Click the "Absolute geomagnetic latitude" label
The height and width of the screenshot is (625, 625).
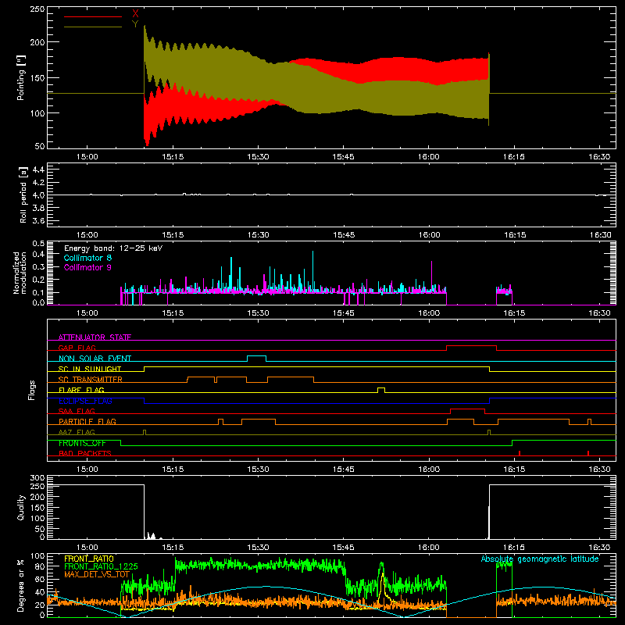tap(540, 559)
